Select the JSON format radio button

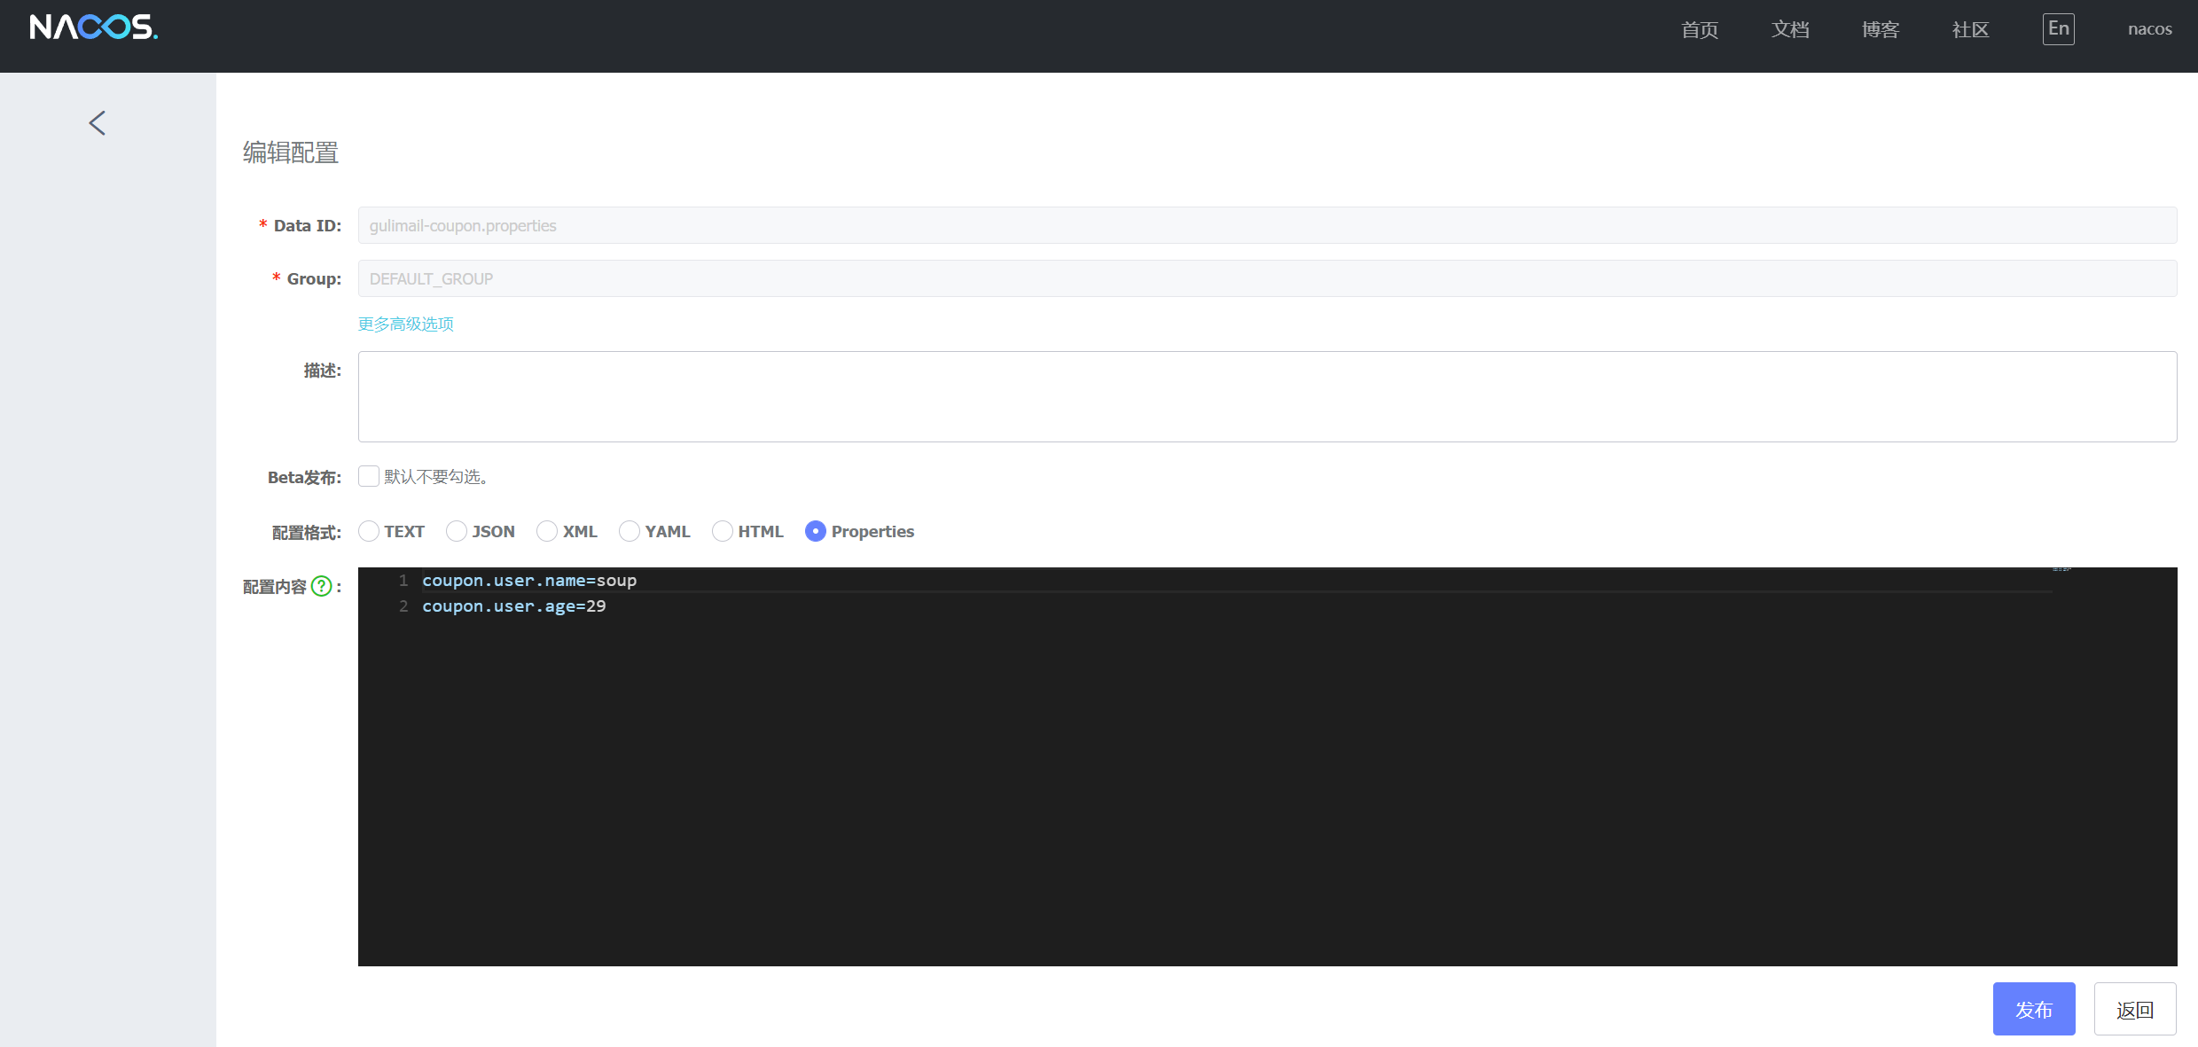(x=457, y=531)
